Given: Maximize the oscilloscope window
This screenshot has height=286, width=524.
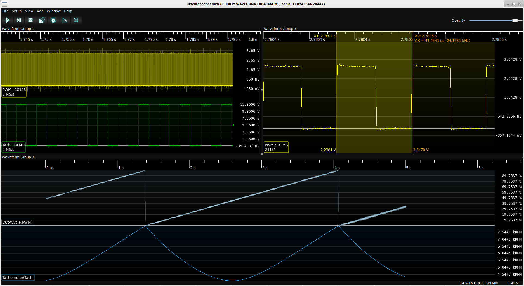Looking at the screenshot, I should click(x=513, y=4).
